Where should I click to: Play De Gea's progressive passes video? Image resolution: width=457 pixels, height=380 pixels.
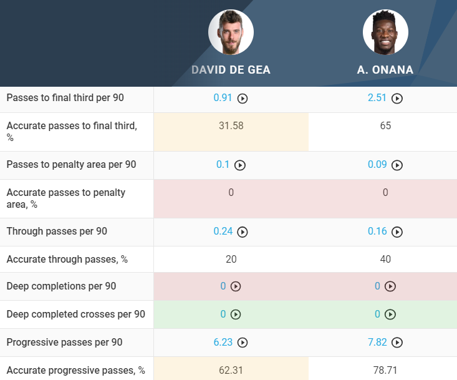[x=243, y=343]
